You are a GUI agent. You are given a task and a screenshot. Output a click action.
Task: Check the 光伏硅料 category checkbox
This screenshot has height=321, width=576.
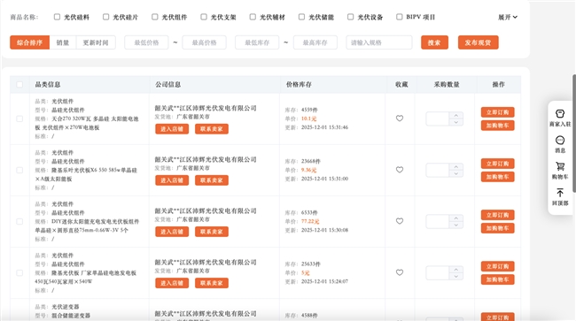point(57,17)
